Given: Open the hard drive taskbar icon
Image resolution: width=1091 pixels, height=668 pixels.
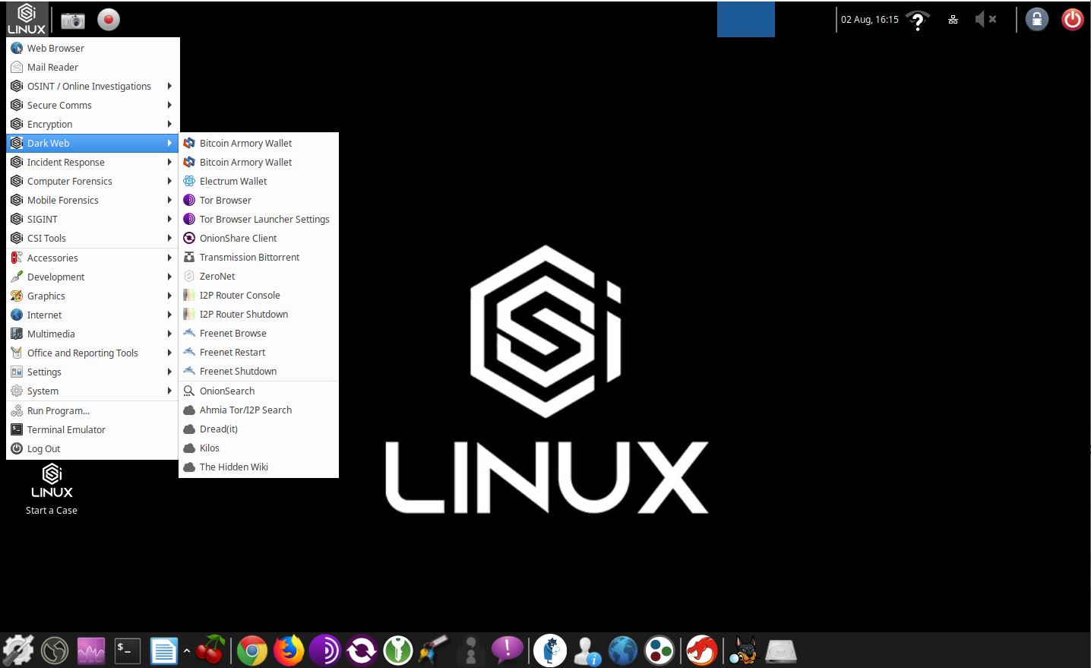Looking at the screenshot, I should coord(781,651).
